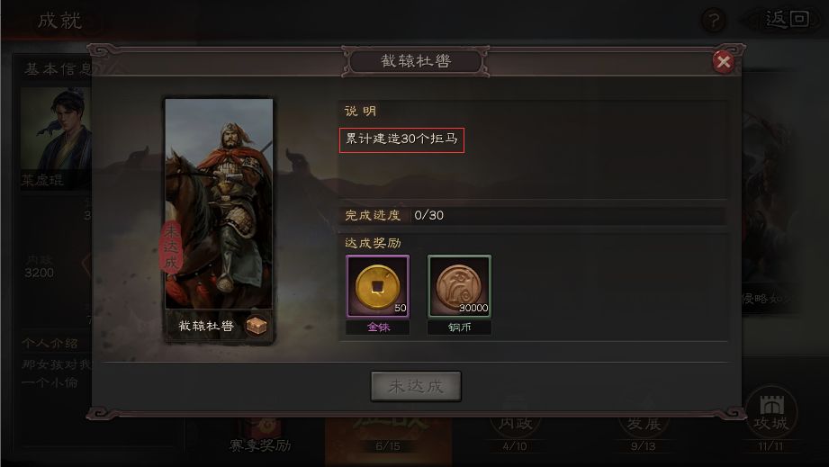Screen dimensions: 829x467
Task: Click the copper 铜币 reward icon
Action: click(459, 286)
